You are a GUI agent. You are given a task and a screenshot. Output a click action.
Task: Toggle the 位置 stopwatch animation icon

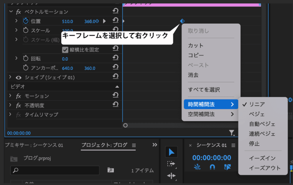(26, 21)
